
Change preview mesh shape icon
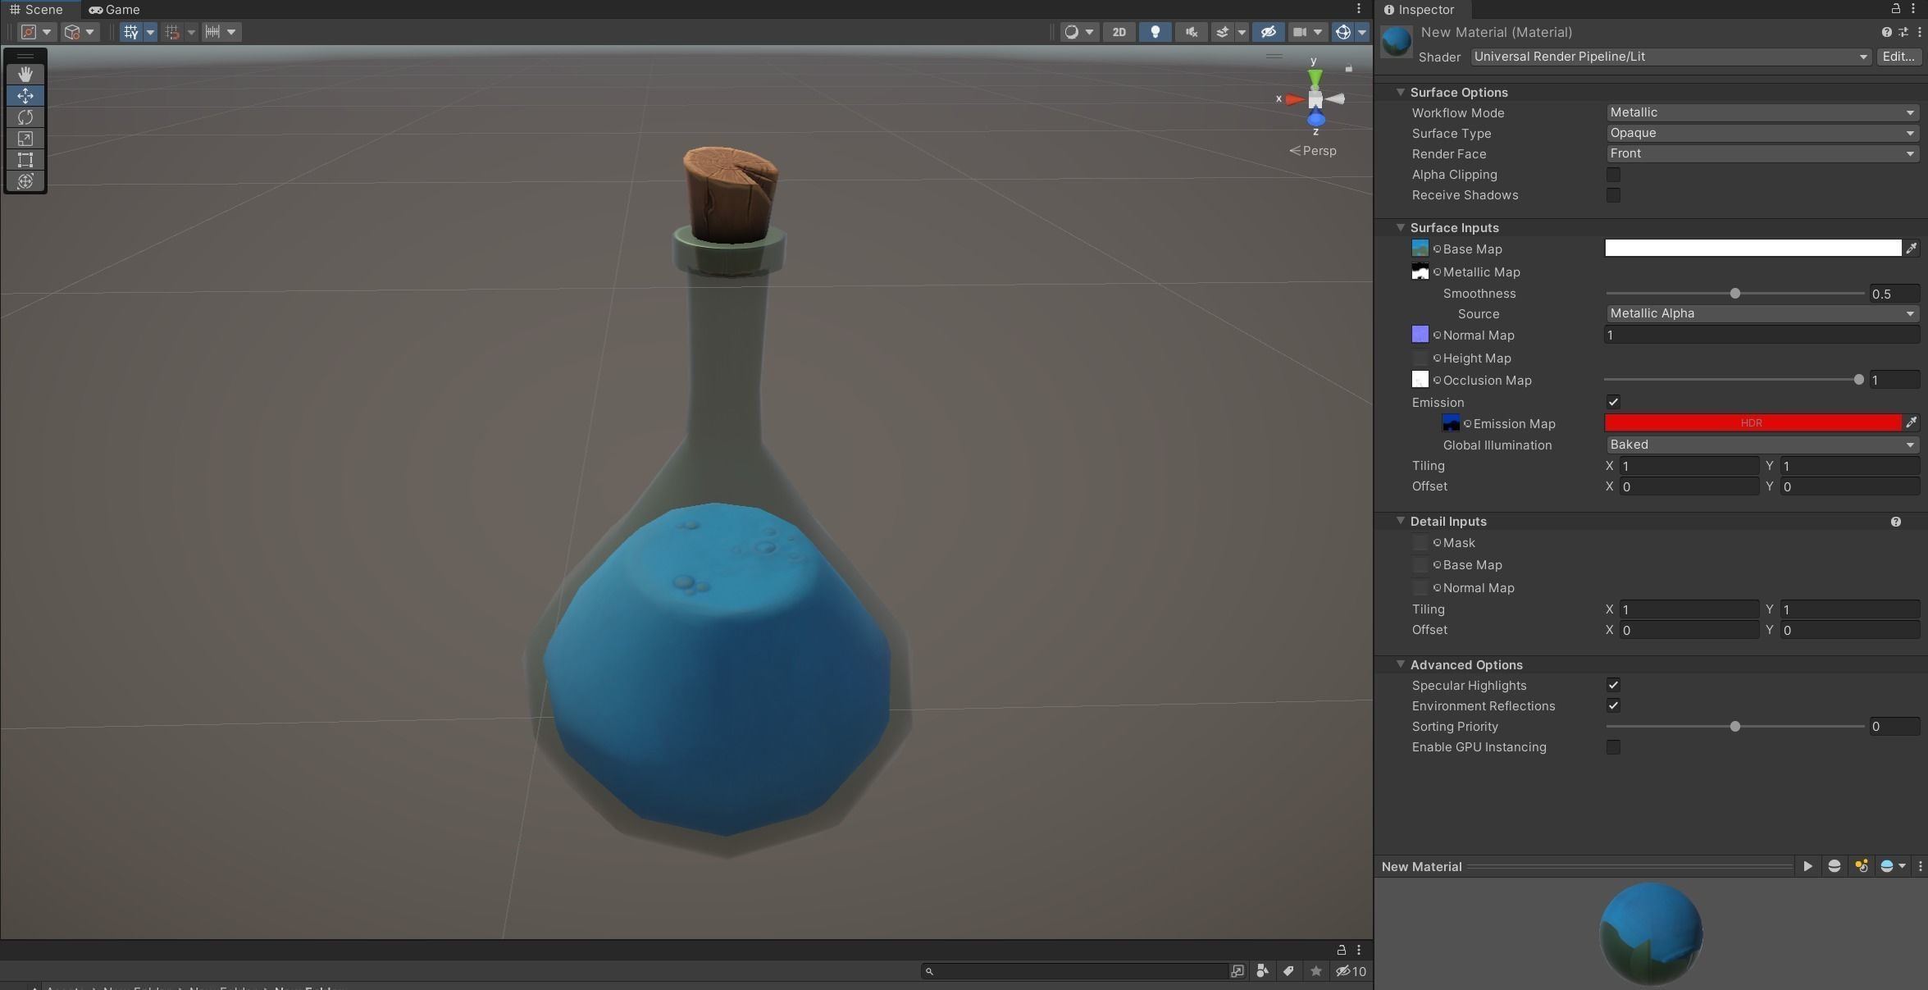[x=1835, y=866]
